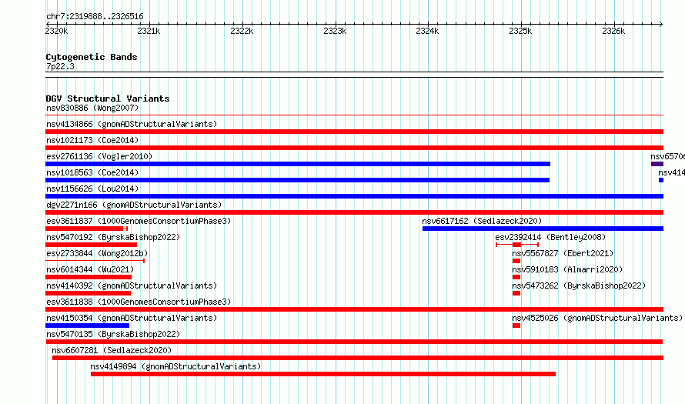Viewport: 685px width, 404px height.
Task: Click the Cytogenetic Bands track title
Action: pos(92,57)
